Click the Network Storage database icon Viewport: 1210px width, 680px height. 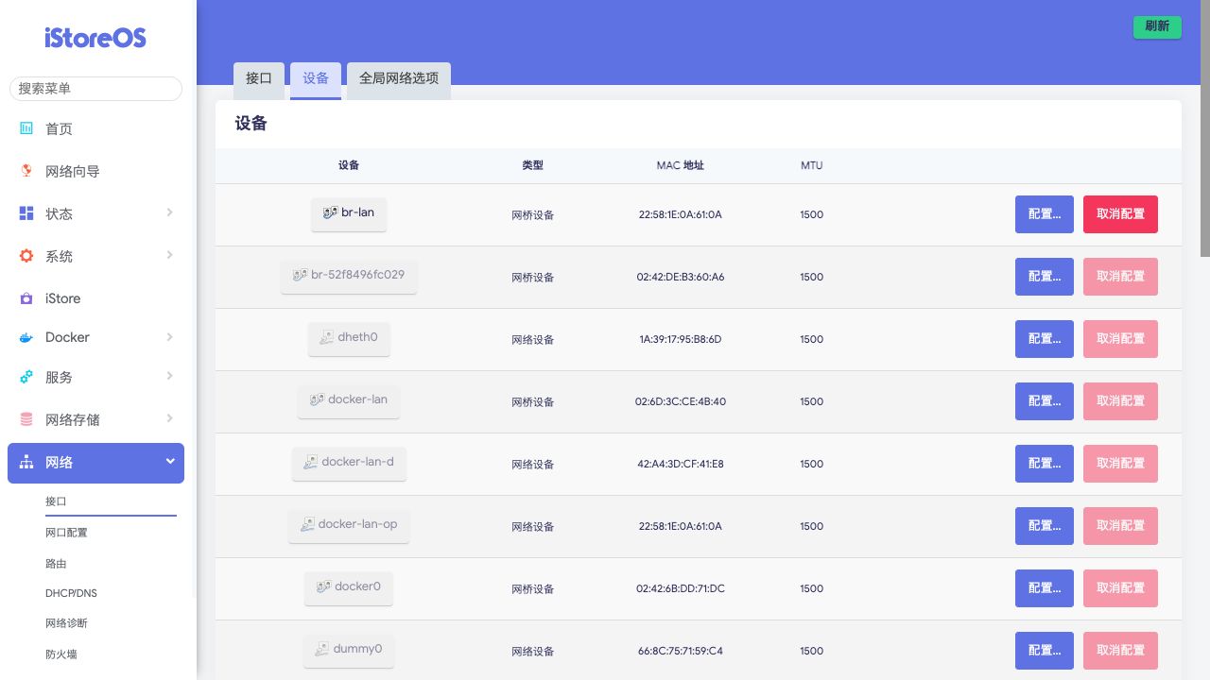(26, 419)
